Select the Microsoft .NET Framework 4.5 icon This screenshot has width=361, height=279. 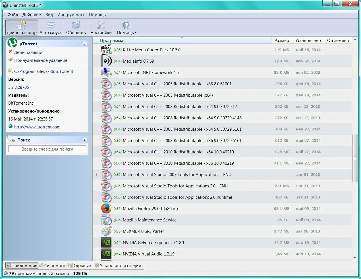pyautogui.click(x=106, y=73)
